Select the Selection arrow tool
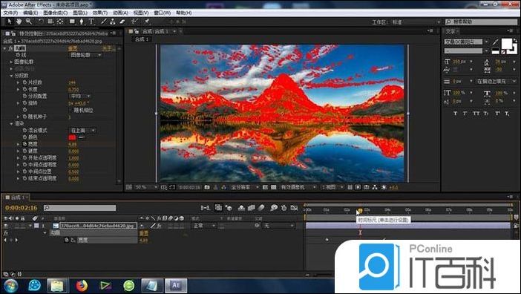The width and height of the screenshot is (521, 294). pos(10,22)
